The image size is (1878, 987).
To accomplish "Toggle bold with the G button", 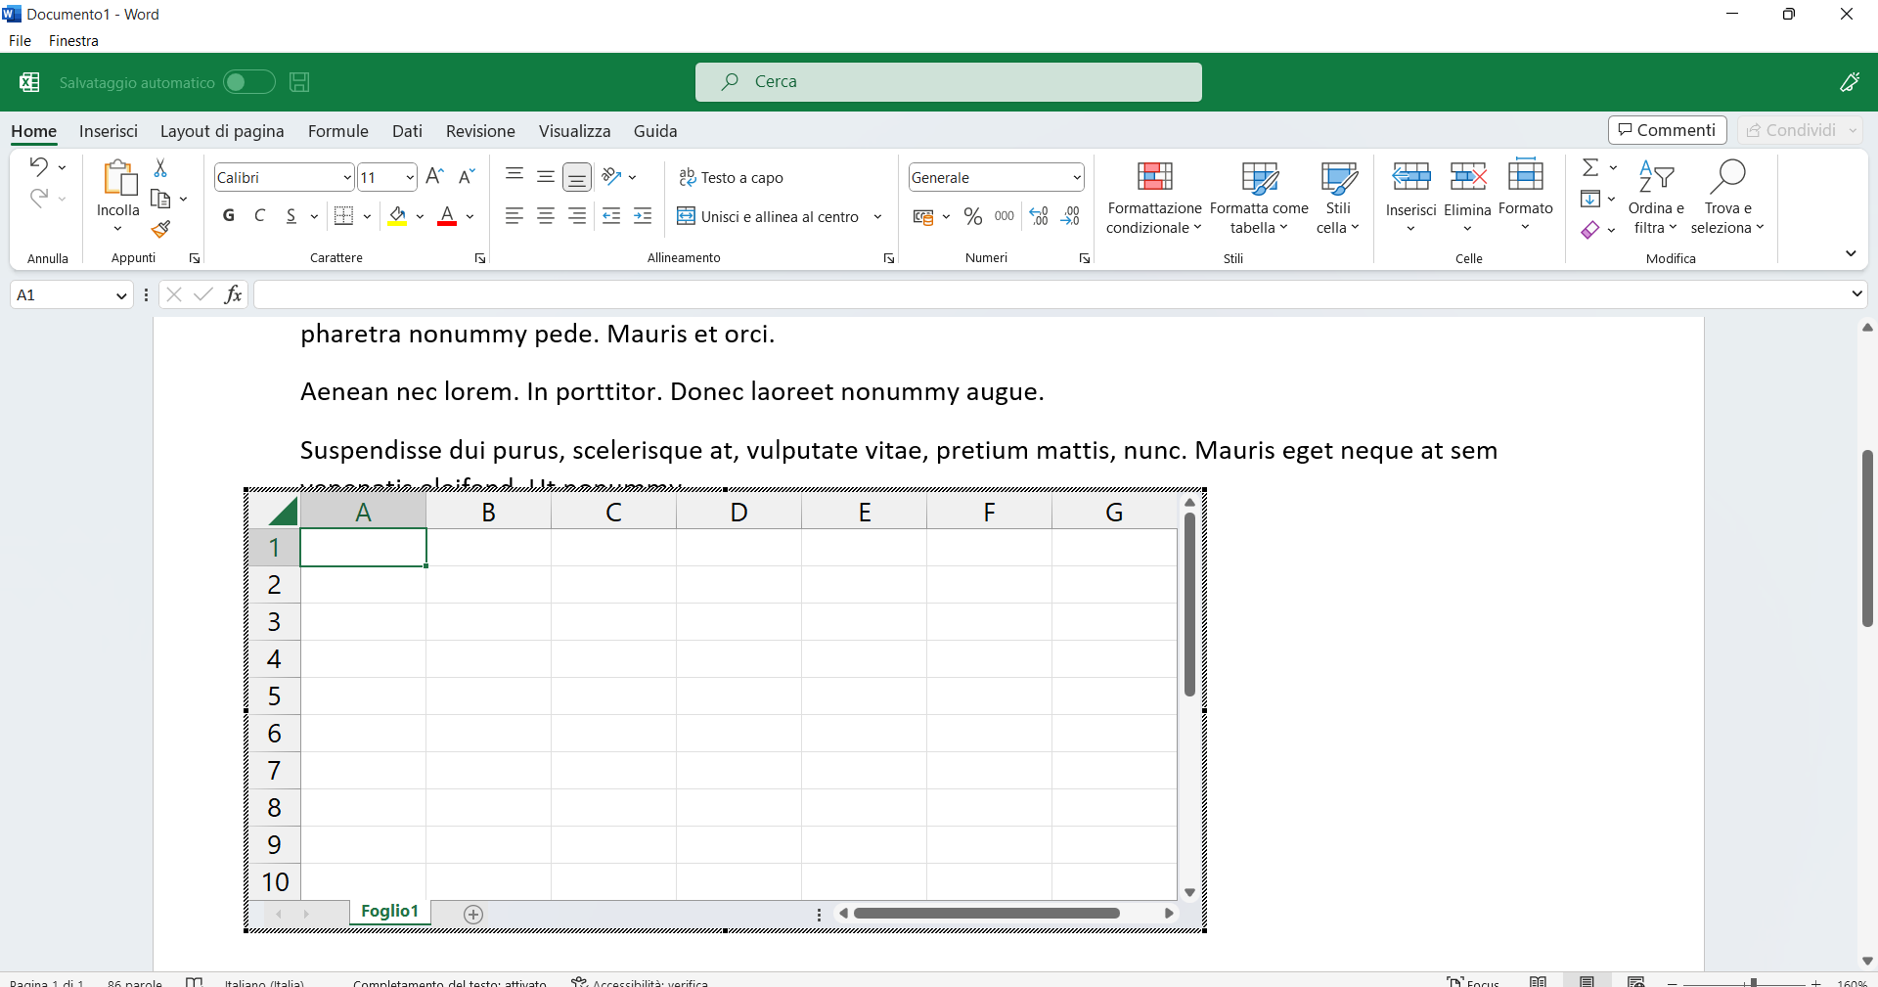I will 228,216.
